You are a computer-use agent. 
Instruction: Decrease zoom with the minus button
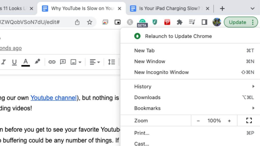tap(198, 121)
